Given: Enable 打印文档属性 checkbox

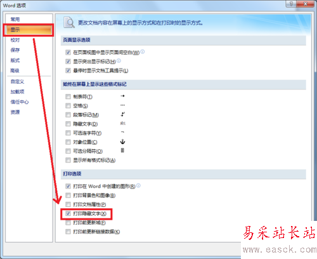Looking at the screenshot, I should pos(68,204).
